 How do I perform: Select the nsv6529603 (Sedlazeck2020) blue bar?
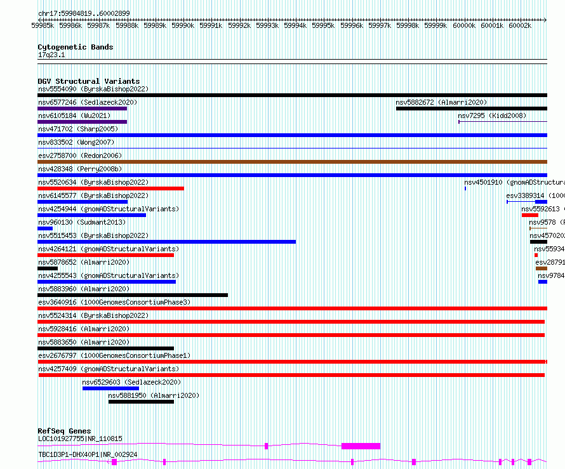[110, 388]
